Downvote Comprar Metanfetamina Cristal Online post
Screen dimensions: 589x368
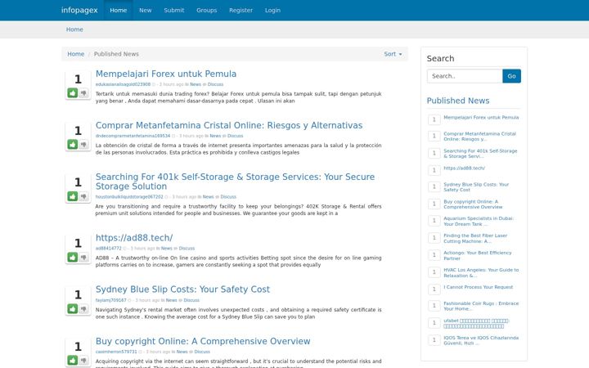point(83,145)
